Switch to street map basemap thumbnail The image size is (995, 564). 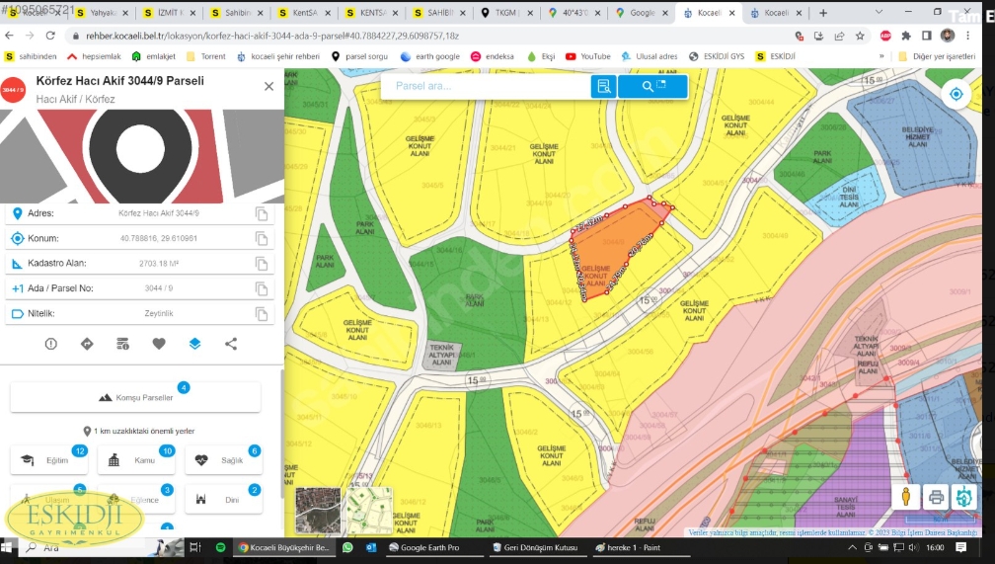(x=370, y=511)
